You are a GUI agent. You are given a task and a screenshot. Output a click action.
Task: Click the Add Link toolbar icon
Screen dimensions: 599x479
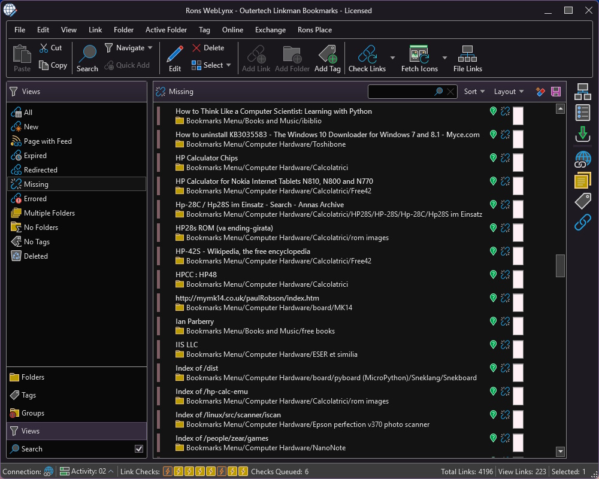[x=256, y=58]
